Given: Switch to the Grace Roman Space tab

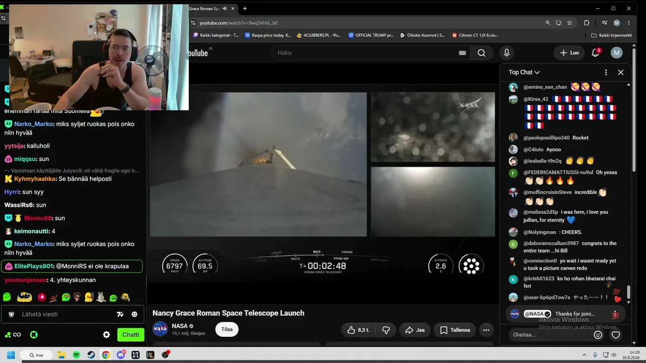Looking at the screenshot, I should (x=204, y=9).
